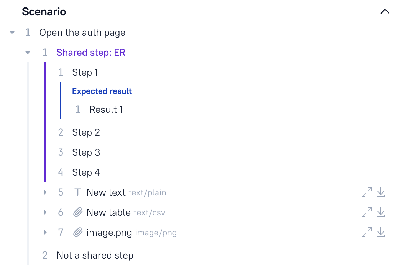Download the New table attachment
This screenshot has width=399, height=270.
coord(381,212)
